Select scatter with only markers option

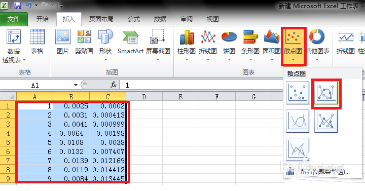point(298,93)
